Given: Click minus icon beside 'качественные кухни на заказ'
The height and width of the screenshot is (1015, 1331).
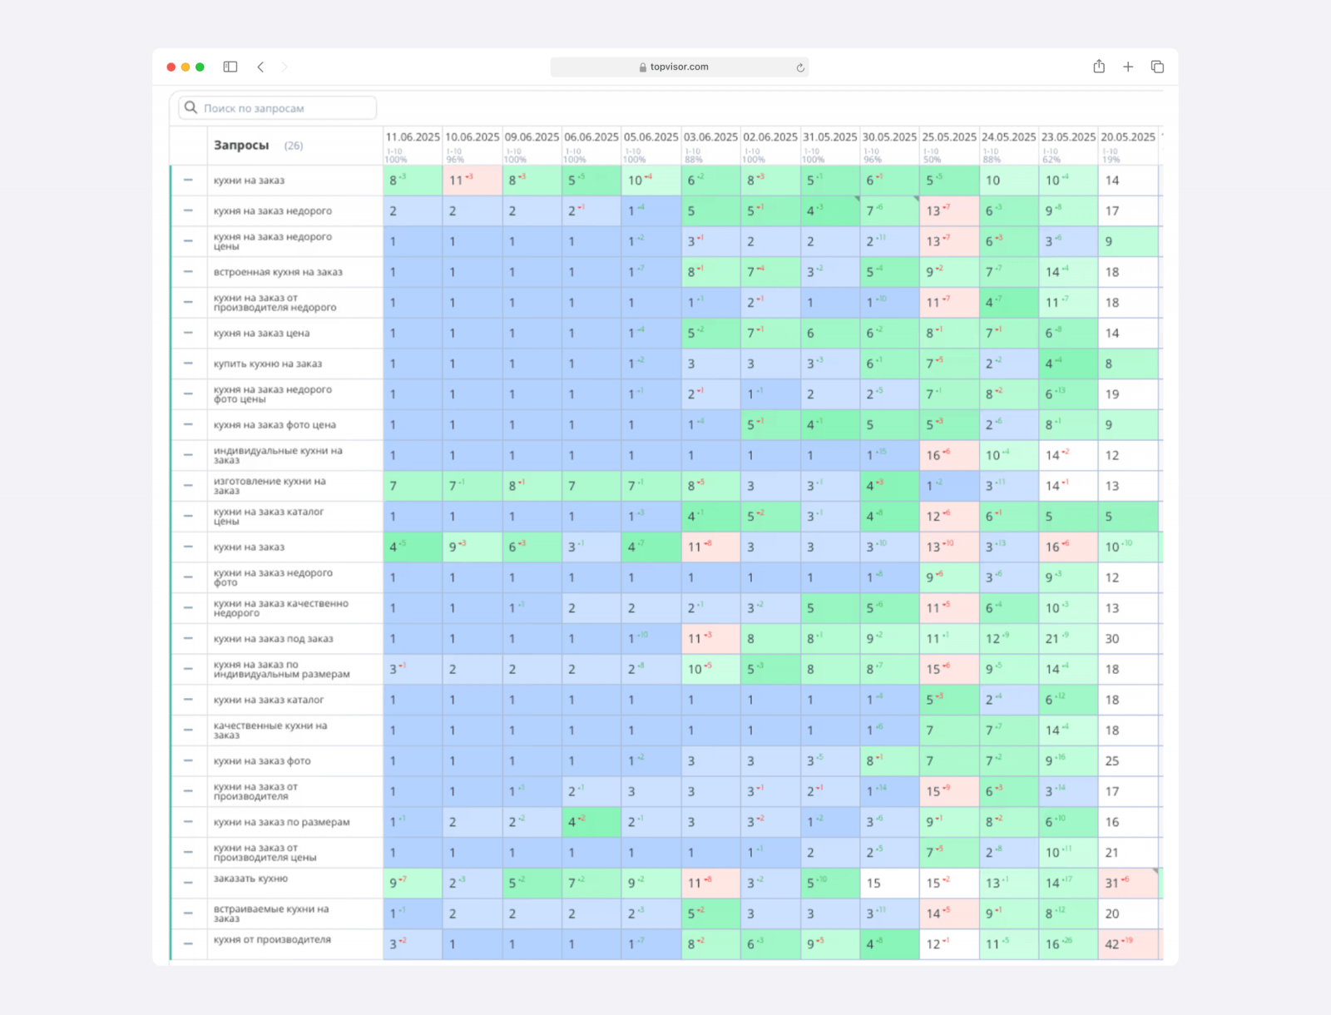Looking at the screenshot, I should 188,730.
